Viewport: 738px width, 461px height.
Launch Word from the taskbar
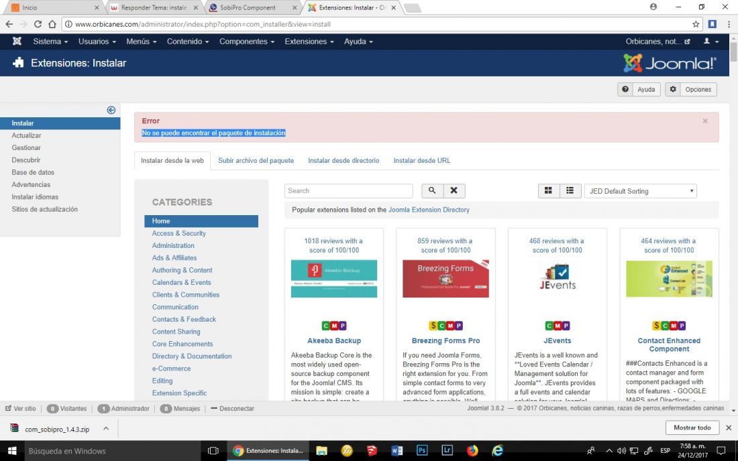[x=397, y=451]
